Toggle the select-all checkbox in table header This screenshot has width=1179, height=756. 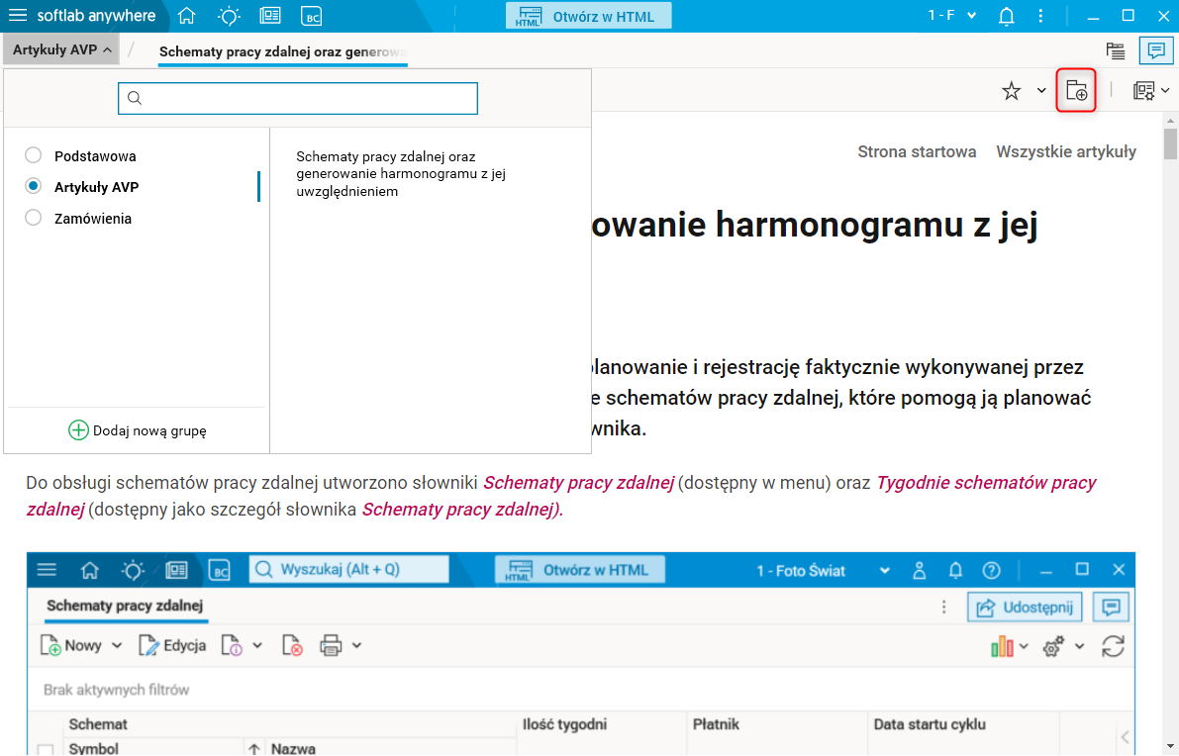pos(46,750)
